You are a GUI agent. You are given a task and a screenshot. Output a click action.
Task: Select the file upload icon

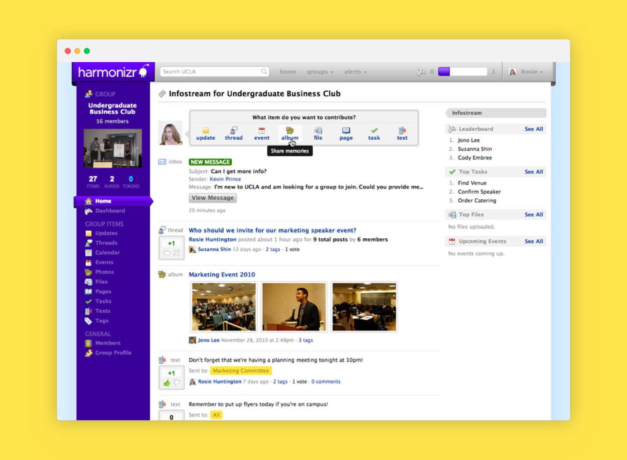point(318,131)
